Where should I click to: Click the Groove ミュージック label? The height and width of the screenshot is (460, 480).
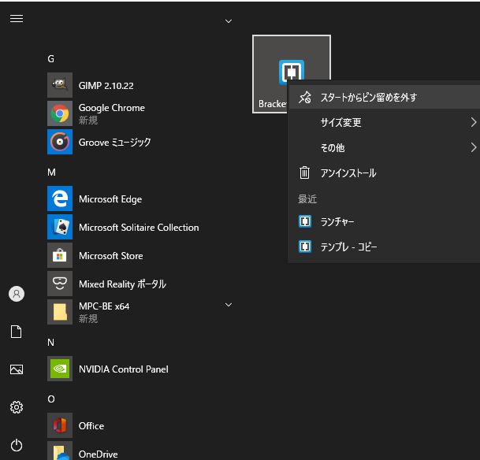click(x=114, y=143)
